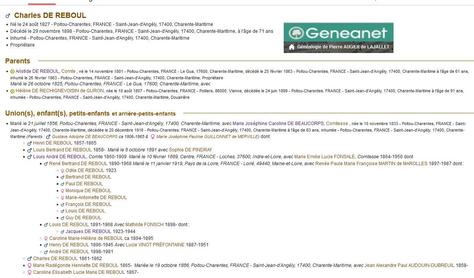Open Marie Joséphine Pauline GUILLONNET de MERVILLE link
This screenshot has width=474, height=278.
tap(207, 137)
